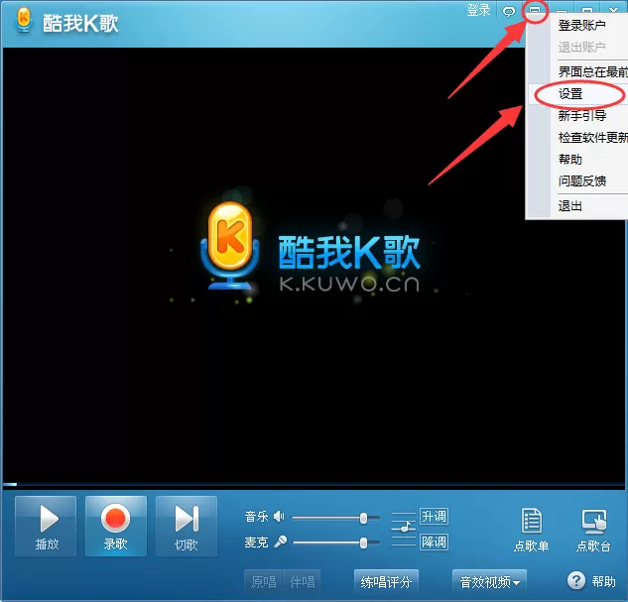Choose 退出 to exit the app
Viewport: 628px width, 602px height.
tap(577, 206)
